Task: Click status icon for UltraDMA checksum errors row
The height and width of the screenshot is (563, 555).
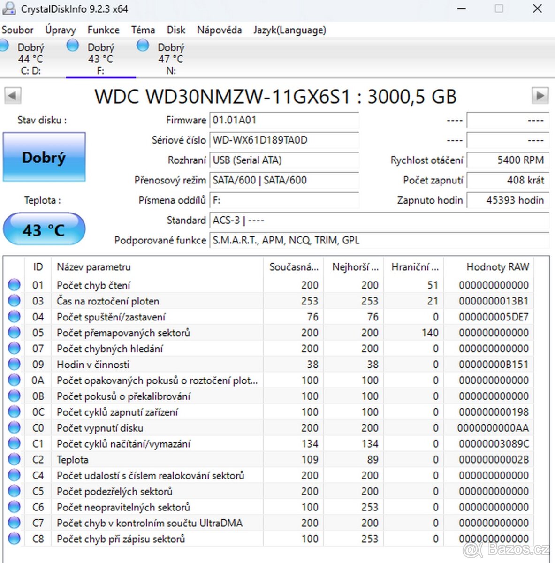Action: coord(15,523)
